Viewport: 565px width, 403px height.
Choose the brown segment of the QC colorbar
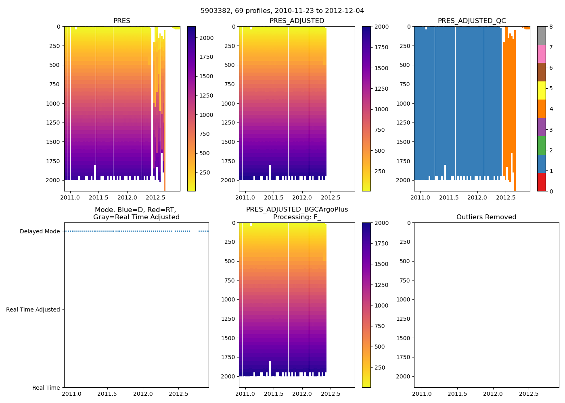coord(541,72)
